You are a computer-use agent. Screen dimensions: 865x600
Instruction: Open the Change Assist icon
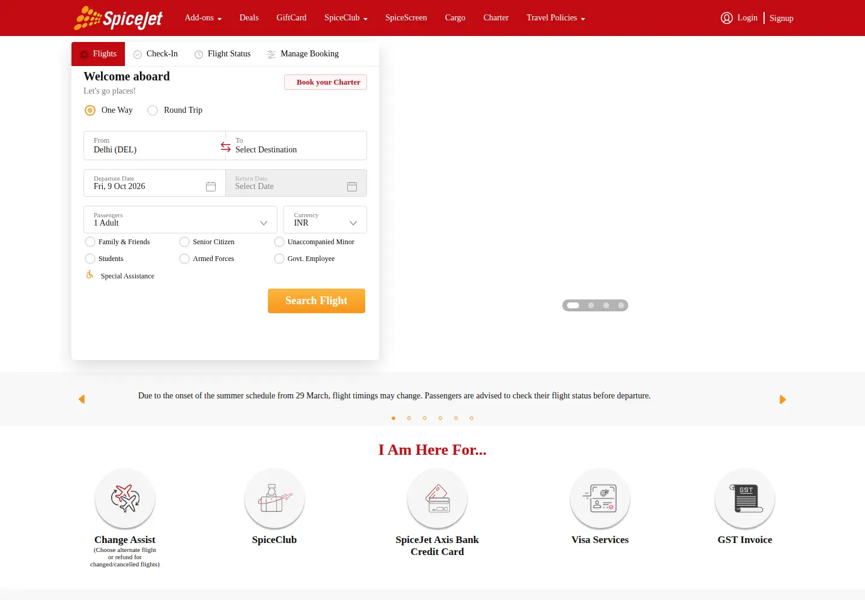[125, 499]
